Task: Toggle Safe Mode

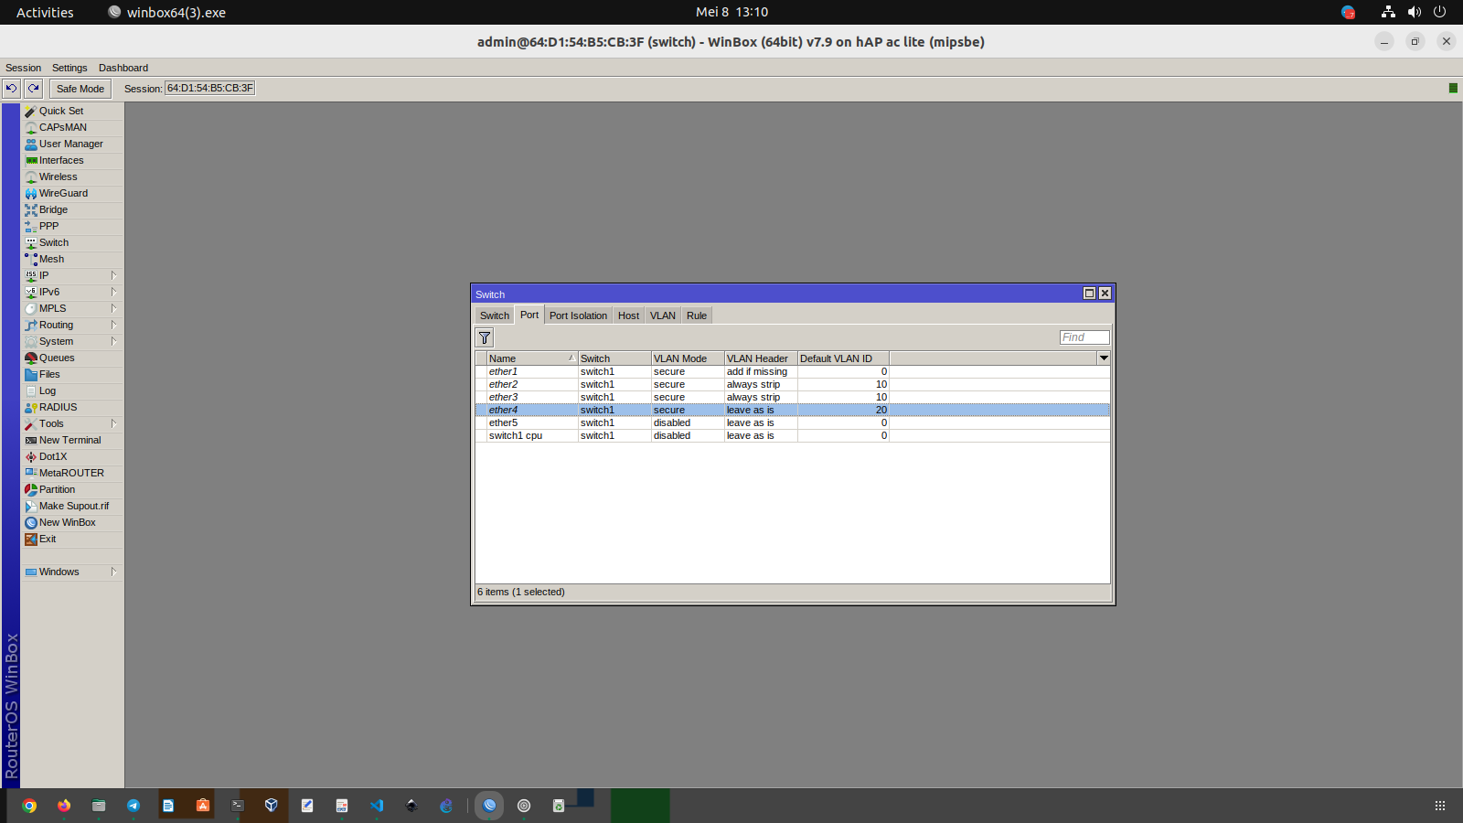Action: pyautogui.click(x=80, y=89)
